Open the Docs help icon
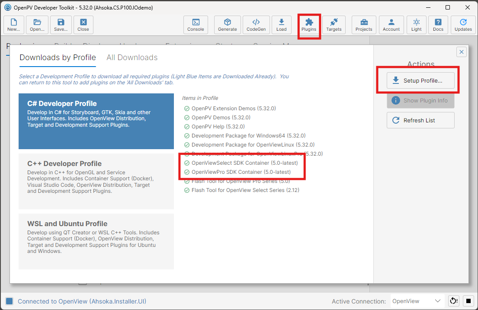Image resolution: width=478 pixels, height=310 pixels. [x=438, y=25]
